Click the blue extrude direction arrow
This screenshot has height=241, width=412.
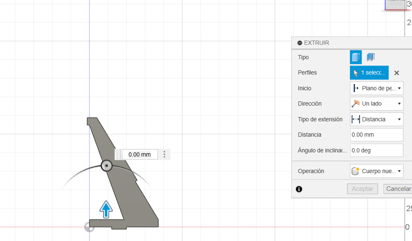[106, 210]
